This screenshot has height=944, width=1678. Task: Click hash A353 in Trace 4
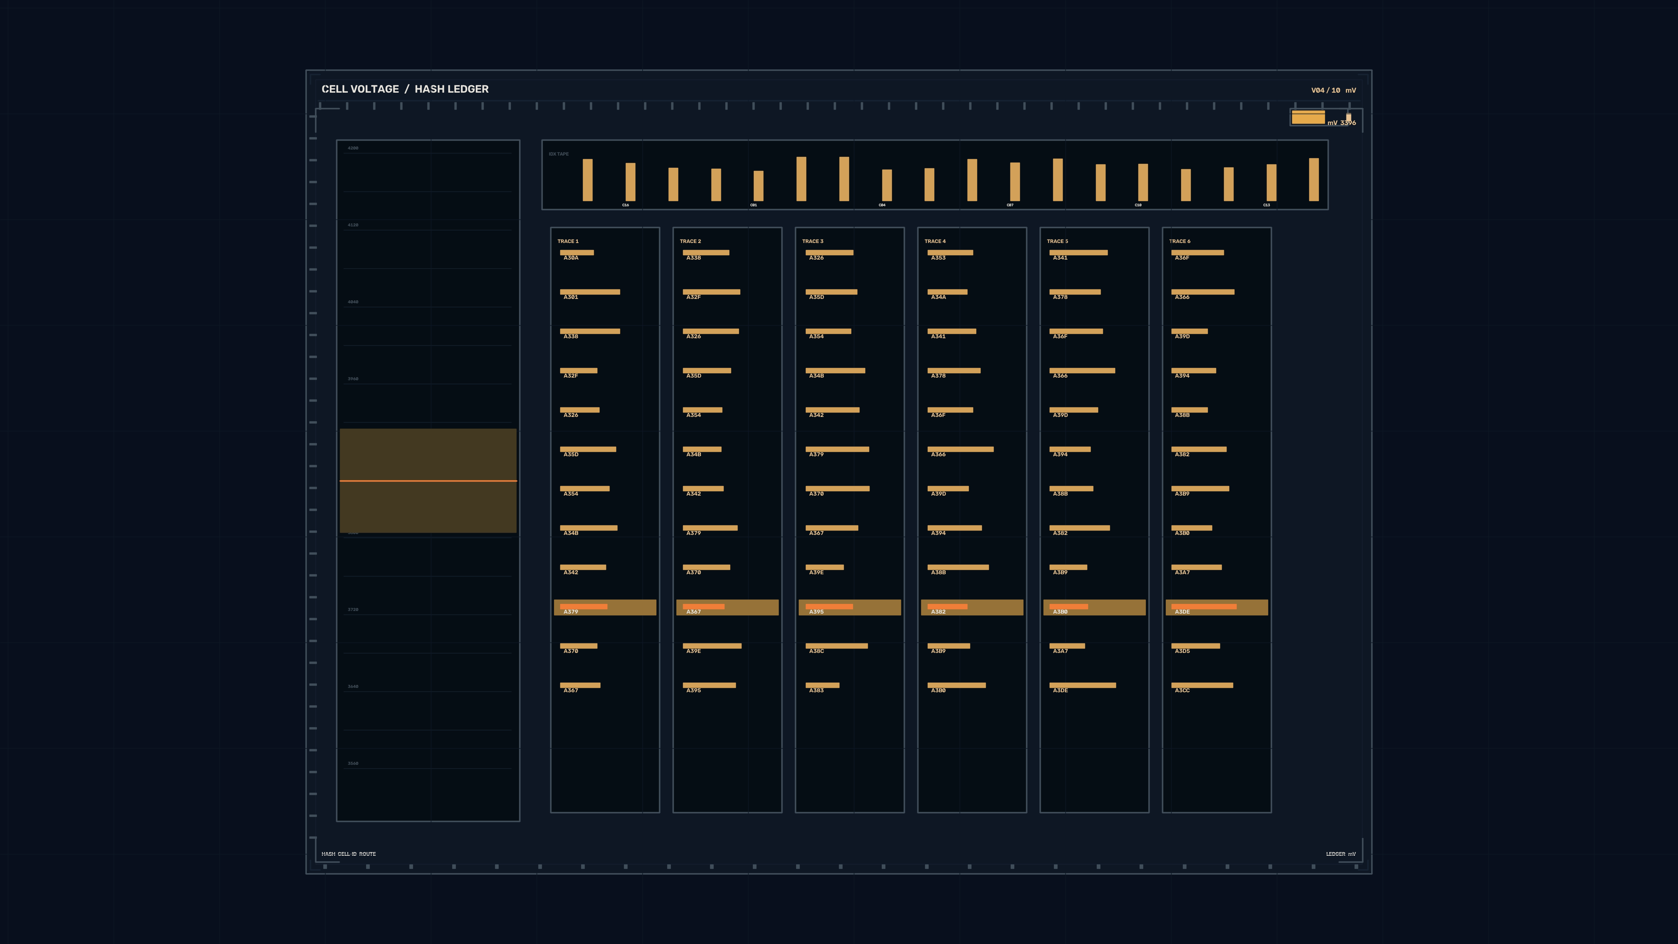(938, 258)
